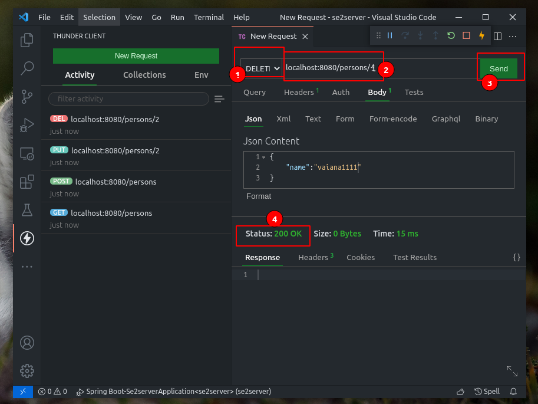Show additional views ellipsis in activity bar
This screenshot has height=404, width=538.
click(x=27, y=267)
